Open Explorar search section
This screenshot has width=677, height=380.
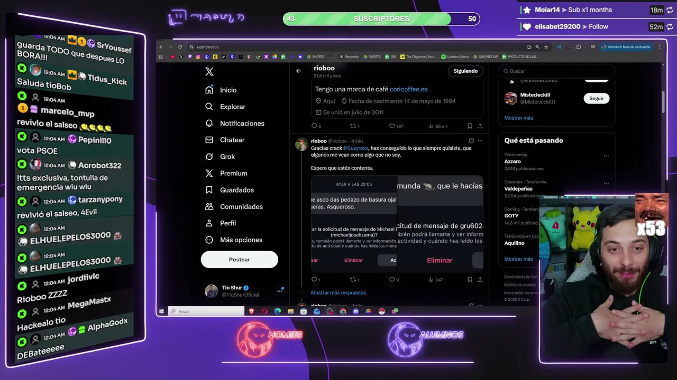(225, 107)
